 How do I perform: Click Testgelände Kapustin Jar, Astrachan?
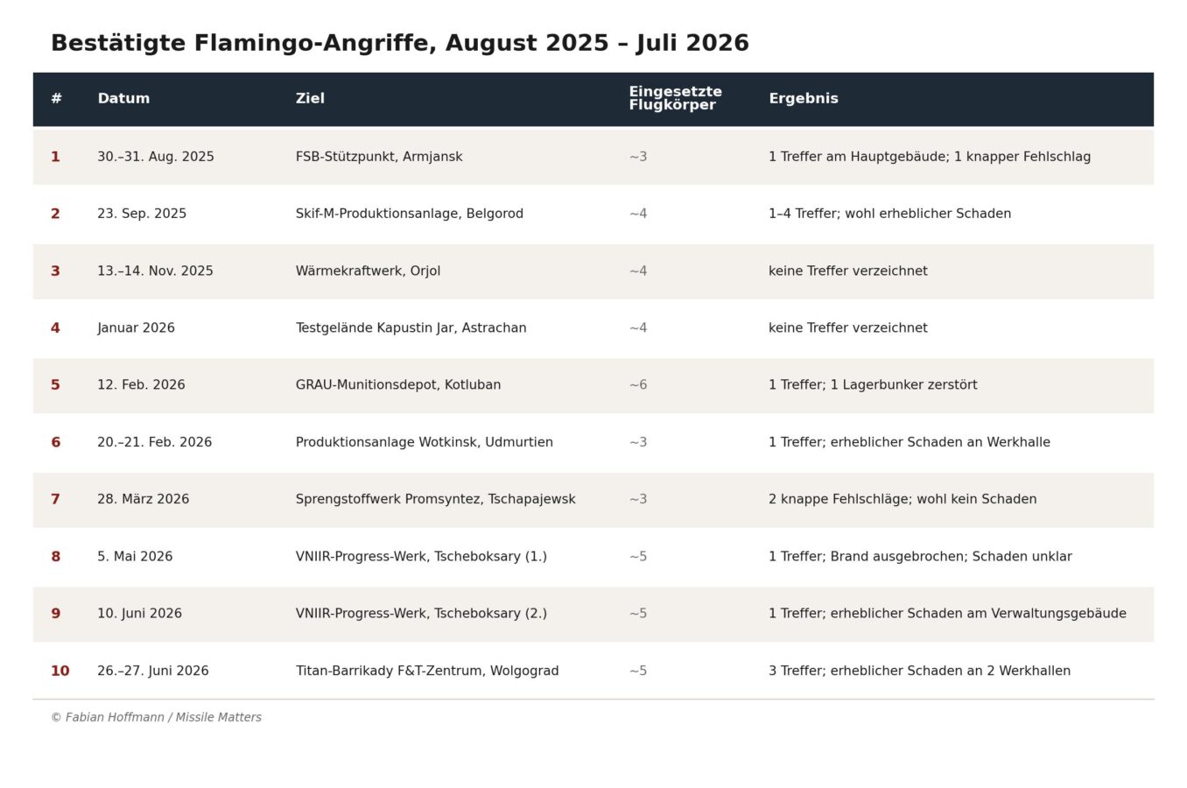[411, 328]
